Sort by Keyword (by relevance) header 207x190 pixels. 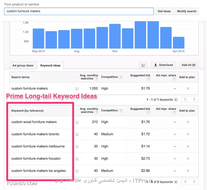[27, 111]
